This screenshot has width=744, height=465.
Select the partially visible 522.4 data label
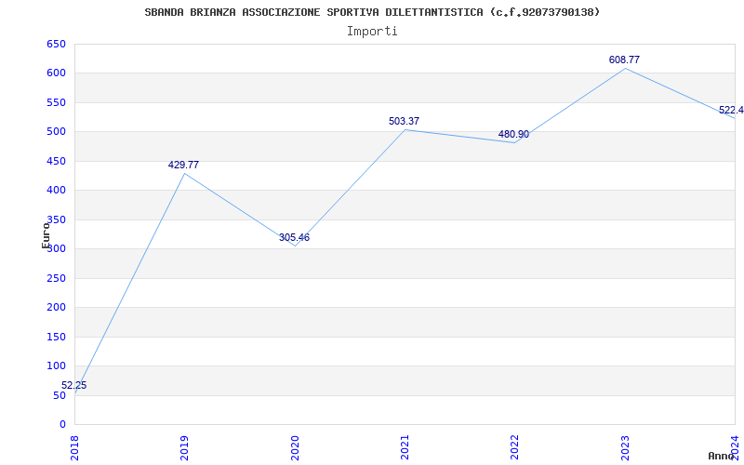point(731,110)
